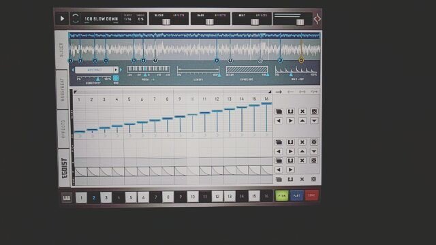Adjust the Slicer volume fader

[x=166, y=22]
